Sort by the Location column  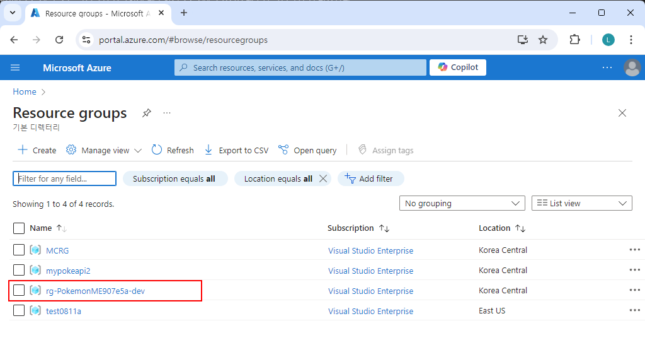(502, 228)
